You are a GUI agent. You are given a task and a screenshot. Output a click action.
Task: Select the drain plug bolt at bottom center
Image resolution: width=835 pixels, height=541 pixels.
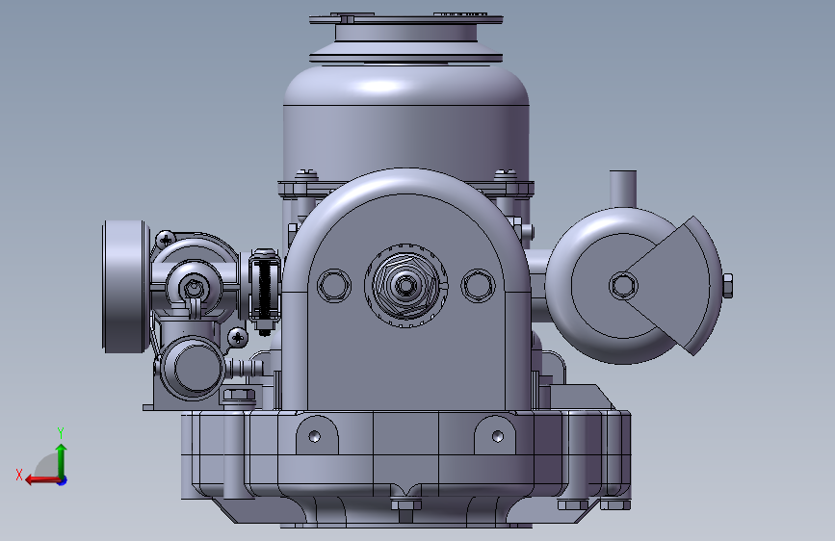(x=405, y=508)
